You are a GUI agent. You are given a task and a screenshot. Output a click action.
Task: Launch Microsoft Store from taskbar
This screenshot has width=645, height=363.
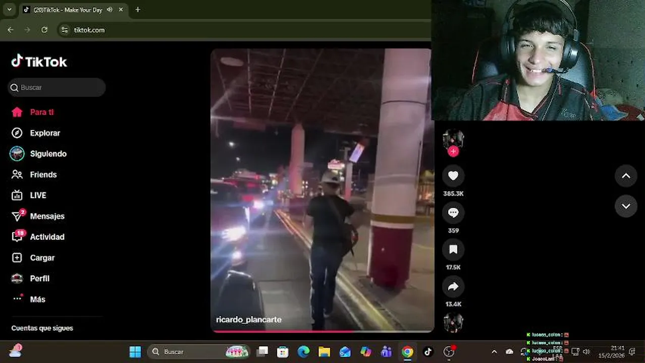pos(283,352)
